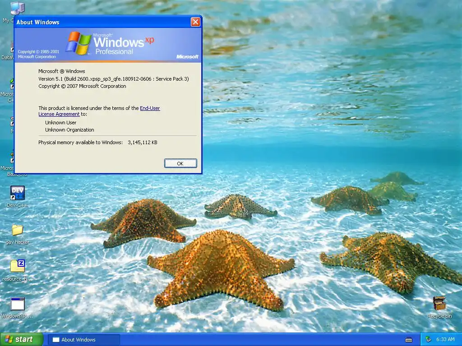Screen dimensions: 462x346
Task: Select the About Windows taskbar button
Action: coord(83,340)
